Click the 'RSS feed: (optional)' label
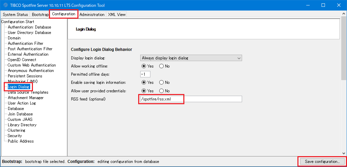Viewport: 347px width, 167px height. point(88,99)
